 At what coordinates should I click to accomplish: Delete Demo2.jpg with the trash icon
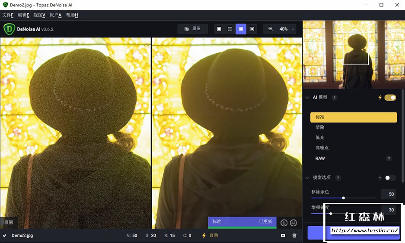point(294,236)
